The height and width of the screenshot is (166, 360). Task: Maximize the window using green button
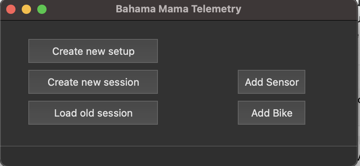[42, 9]
